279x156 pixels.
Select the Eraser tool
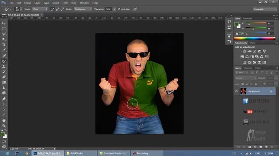point(4,77)
